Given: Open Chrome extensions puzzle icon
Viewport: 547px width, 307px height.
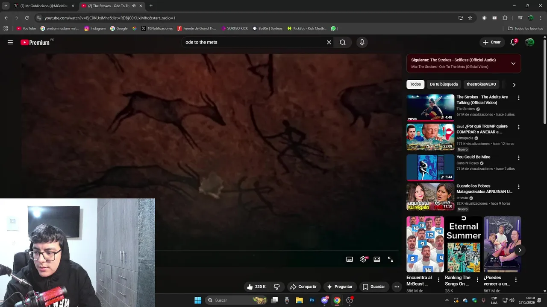Looking at the screenshot, I should [x=505, y=18].
